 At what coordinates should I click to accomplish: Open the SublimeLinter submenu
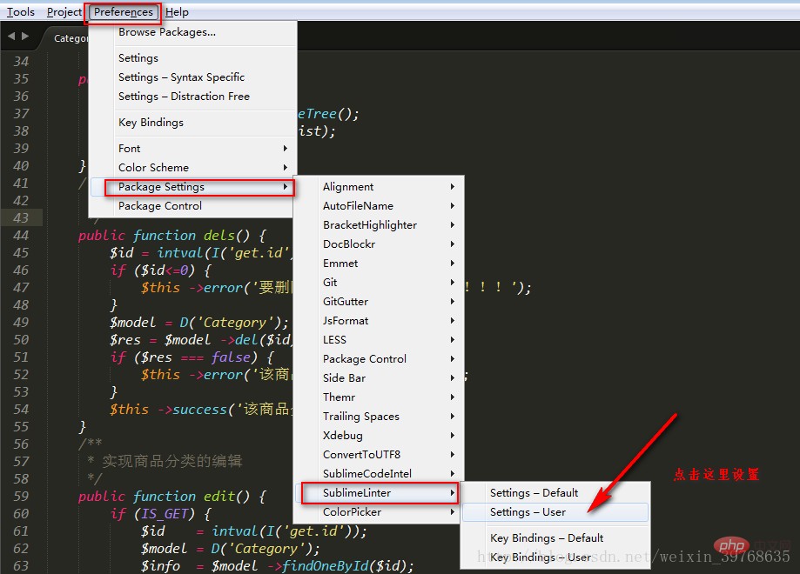379,493
